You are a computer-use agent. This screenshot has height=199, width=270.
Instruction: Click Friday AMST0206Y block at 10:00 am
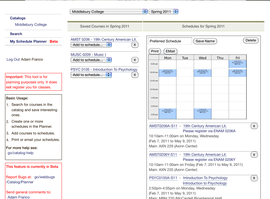tap(237, 73)
